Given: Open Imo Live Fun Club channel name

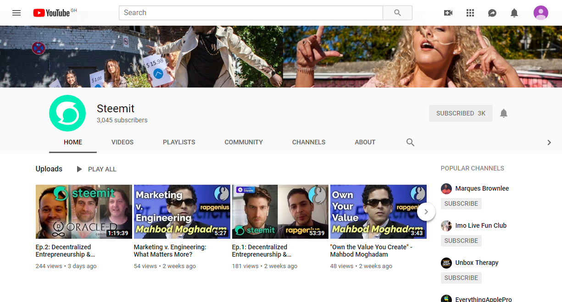Looking at the screenshot, I should click(x=481, y=225).
